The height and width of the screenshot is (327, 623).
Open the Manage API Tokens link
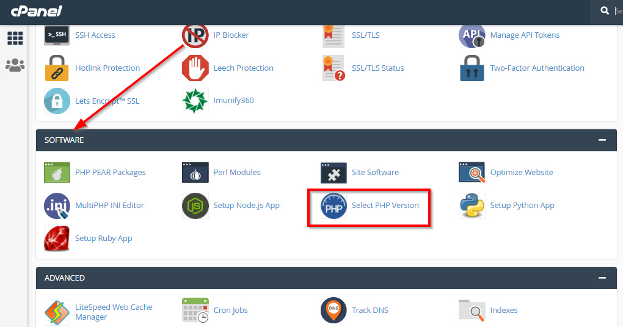pos(525,35)
